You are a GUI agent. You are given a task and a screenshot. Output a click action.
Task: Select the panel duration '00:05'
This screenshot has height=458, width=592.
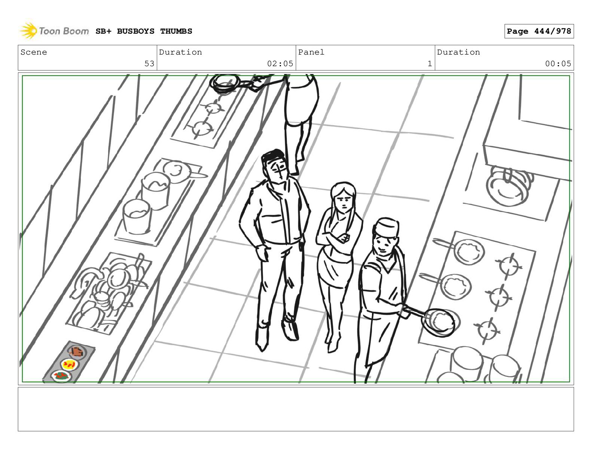[558, 64]
